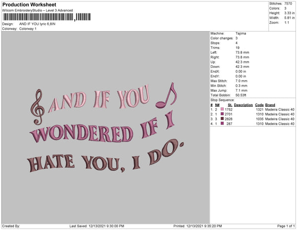Viewport: 297px width, 230px height.
Task: Click the Stops label
Action: (215, 43)
